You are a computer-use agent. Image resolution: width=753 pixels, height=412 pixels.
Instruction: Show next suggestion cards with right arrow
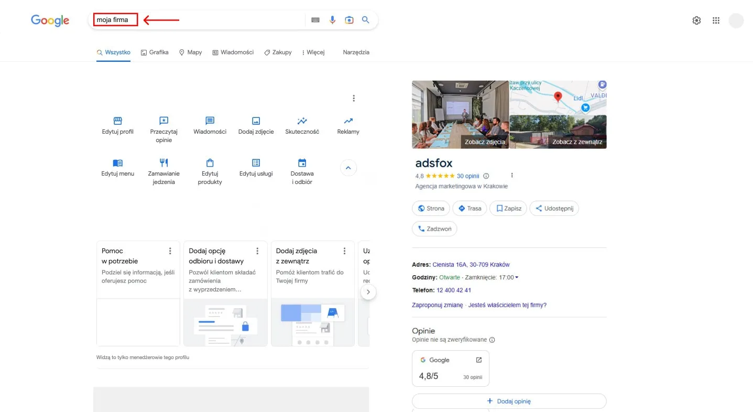(368, 292)
